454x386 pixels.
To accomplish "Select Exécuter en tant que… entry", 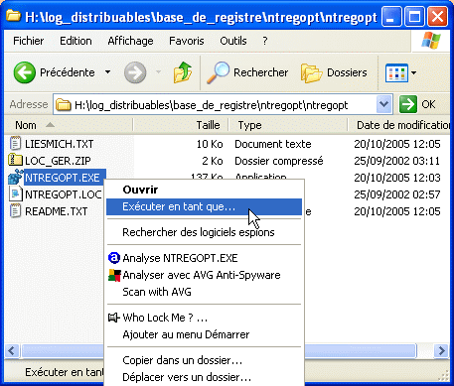I will coord(204,206).
